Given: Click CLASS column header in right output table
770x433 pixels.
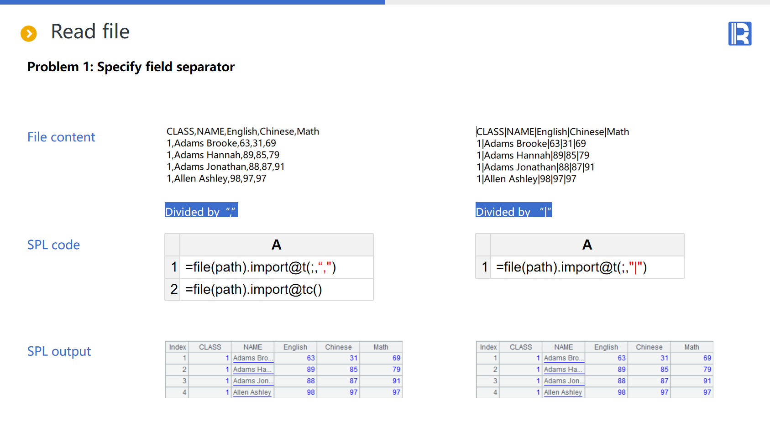Looking at the screenshot, I should coord(521,347).
